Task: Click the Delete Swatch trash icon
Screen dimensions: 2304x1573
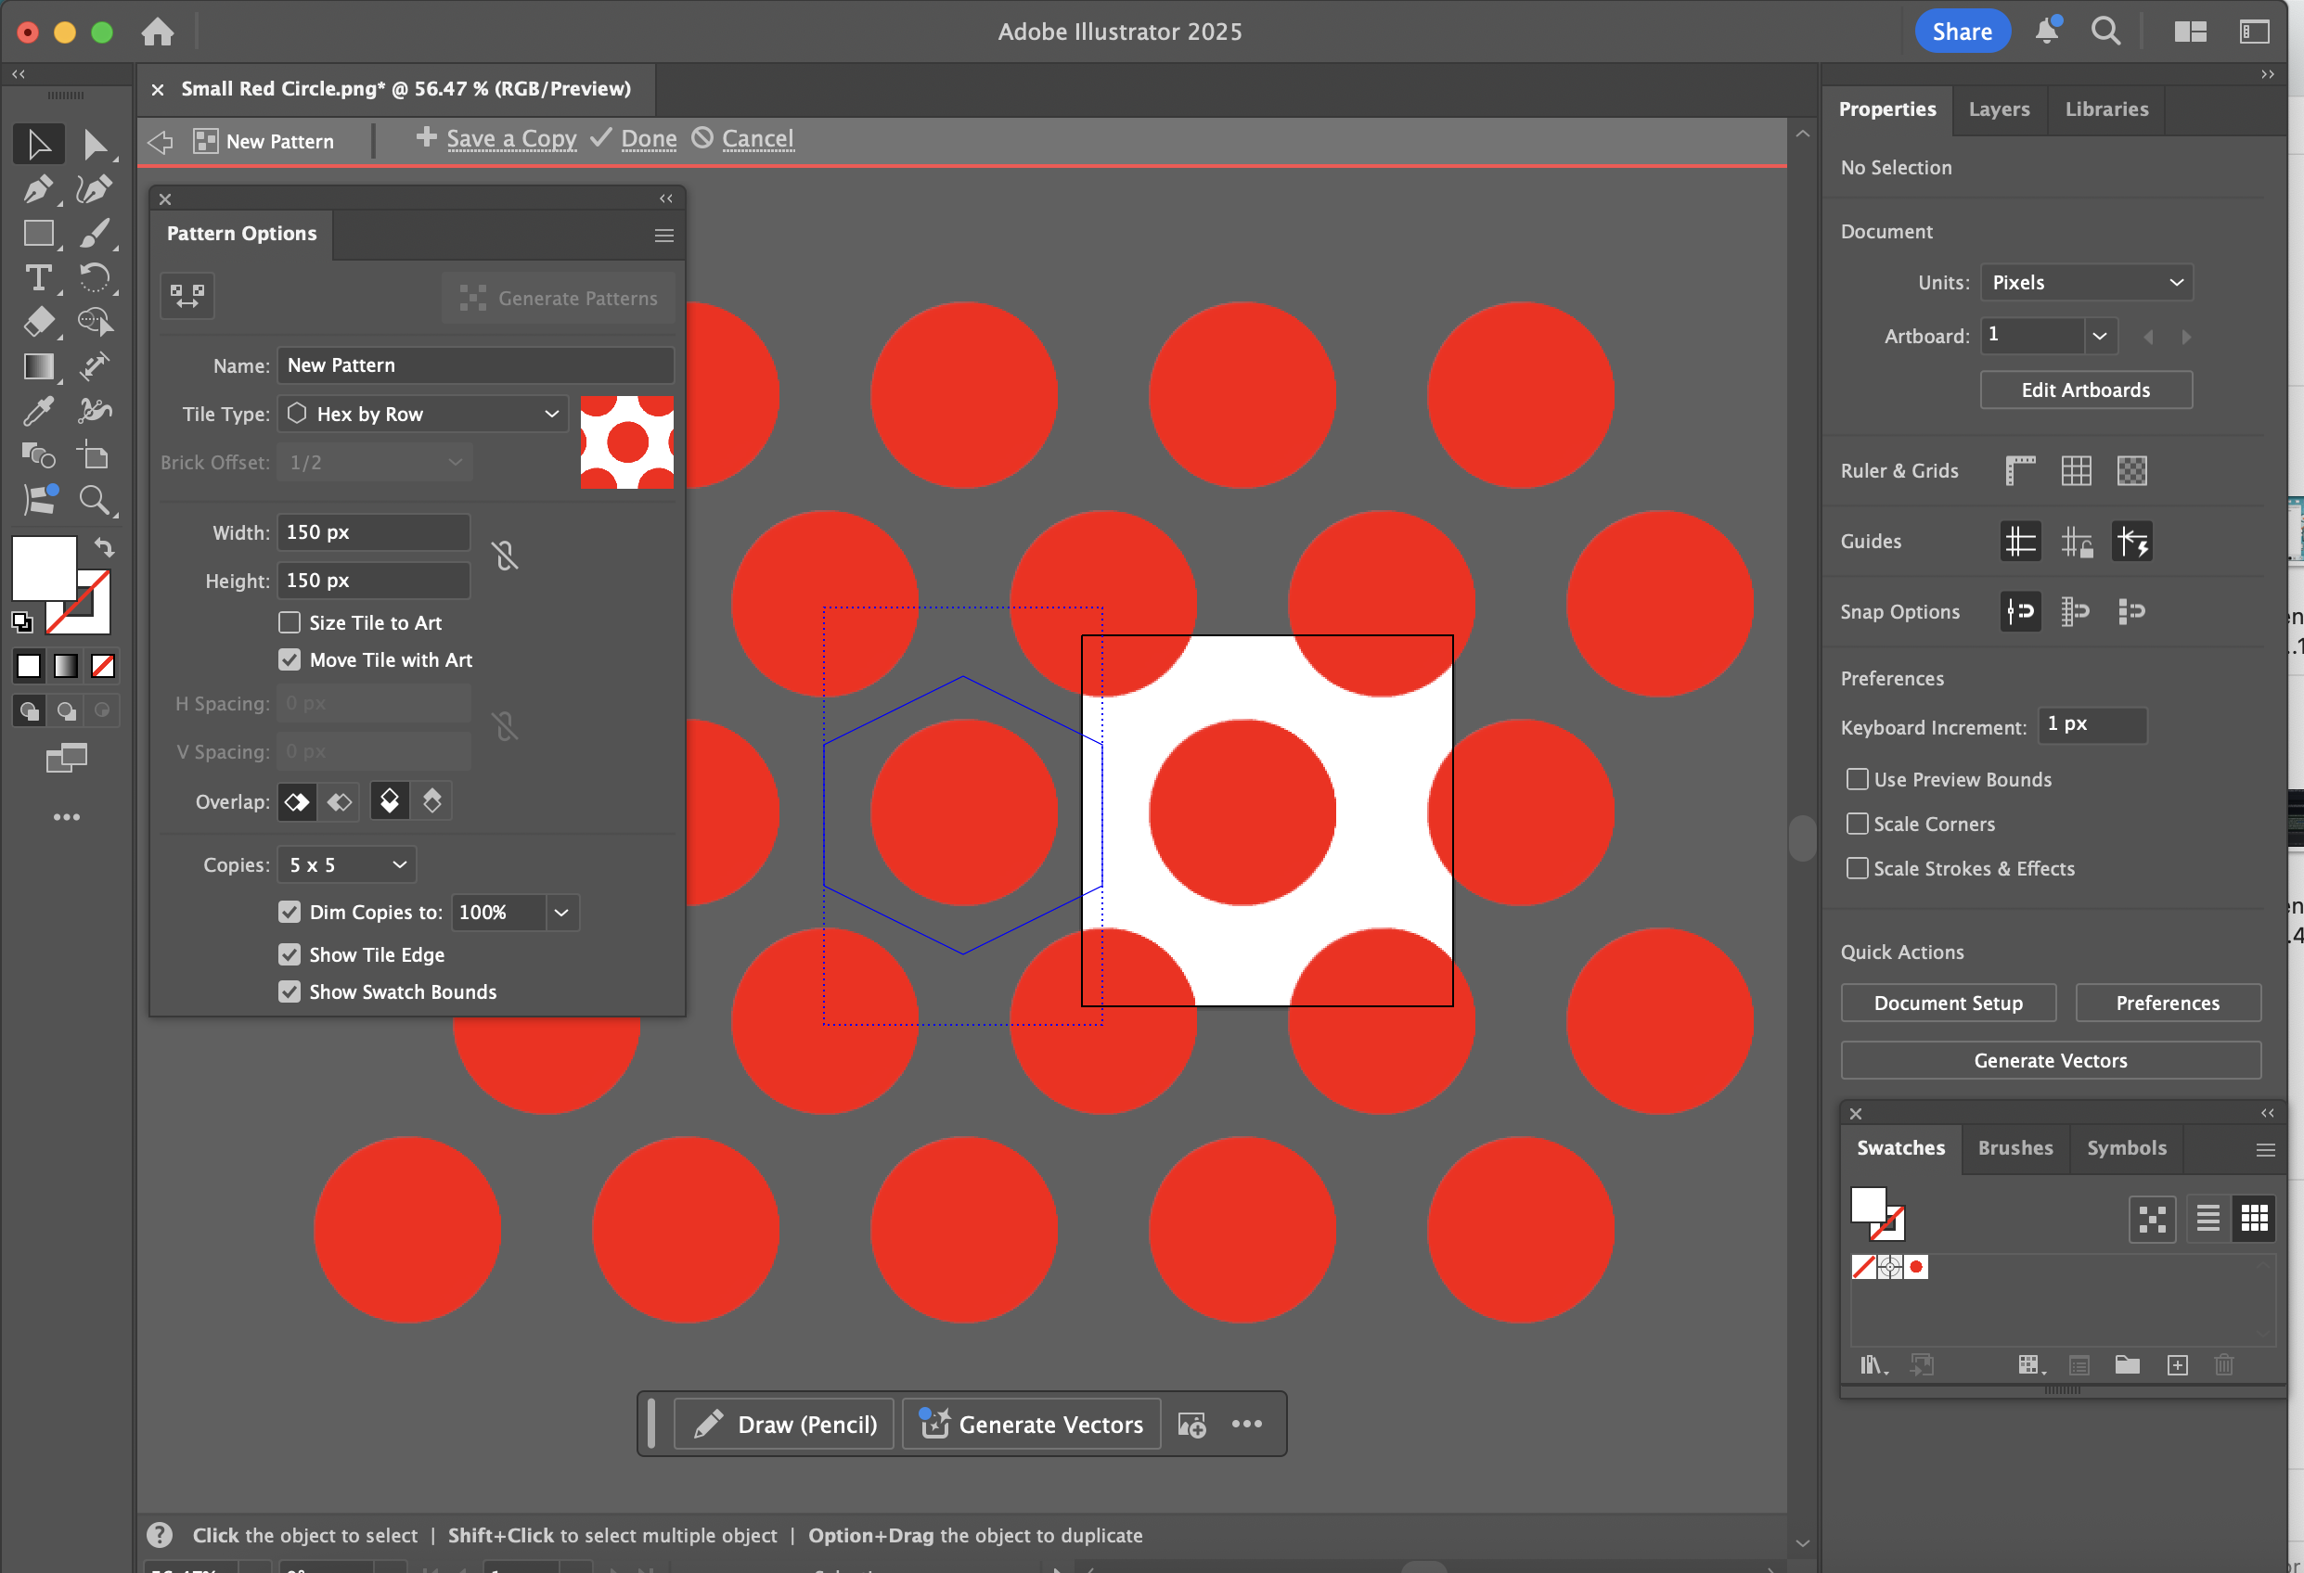Action: point(2223,1365)
